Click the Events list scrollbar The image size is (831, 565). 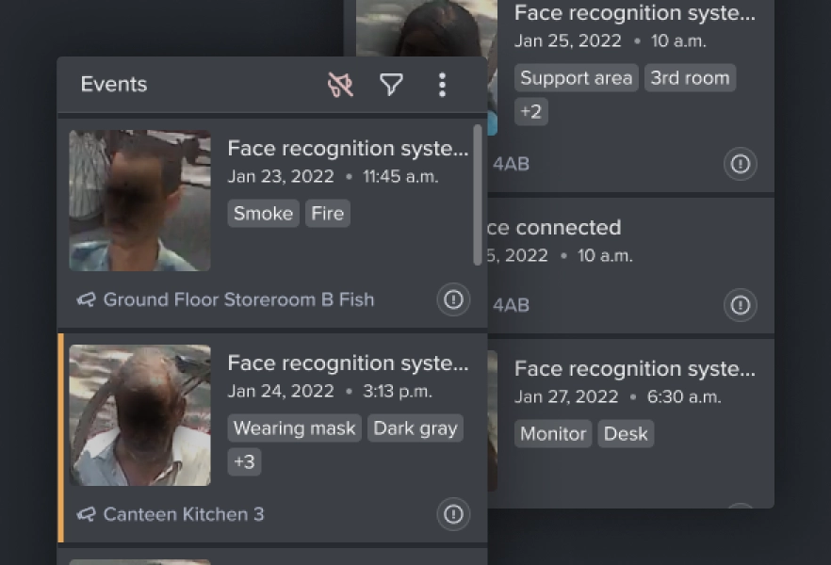(478, 195)
